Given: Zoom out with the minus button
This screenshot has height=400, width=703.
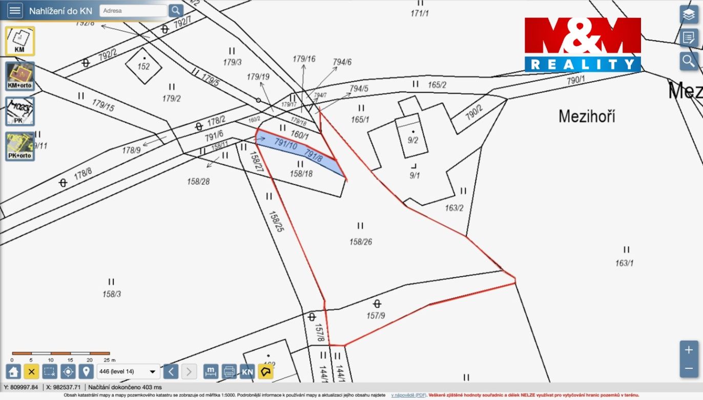Looking at the screenshot, I should (689, 369).
